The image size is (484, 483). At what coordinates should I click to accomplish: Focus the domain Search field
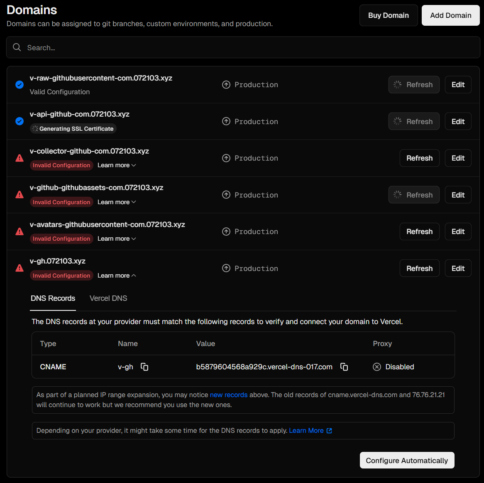pos(249,48)
